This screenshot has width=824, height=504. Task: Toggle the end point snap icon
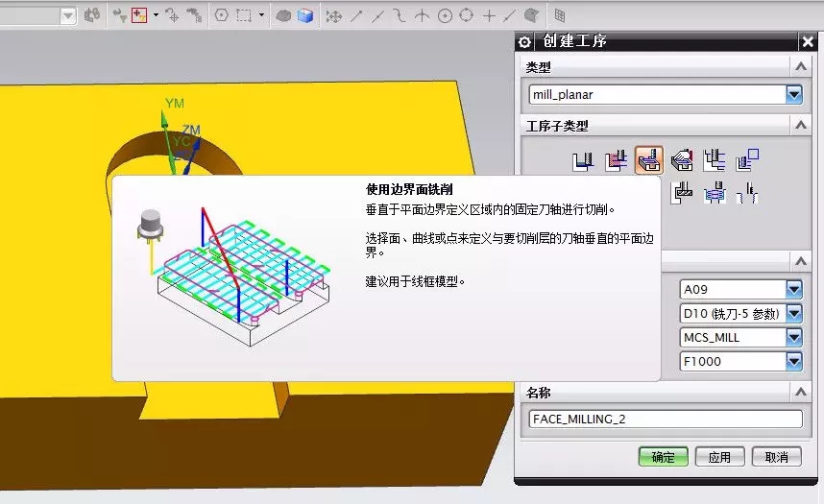356,16
